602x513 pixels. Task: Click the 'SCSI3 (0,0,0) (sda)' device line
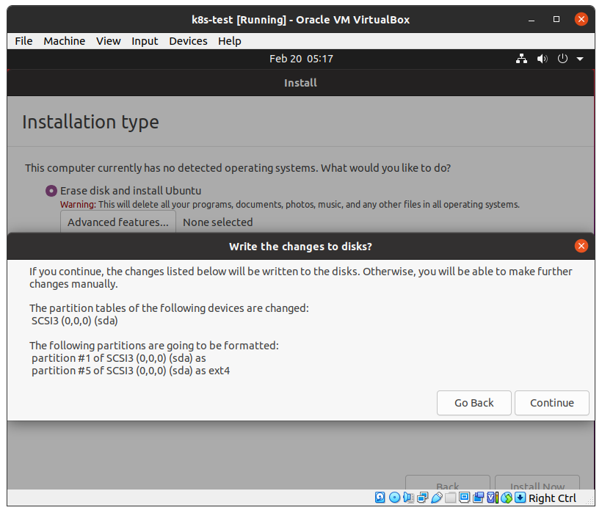pyautogui.click(x=74, y=321)
